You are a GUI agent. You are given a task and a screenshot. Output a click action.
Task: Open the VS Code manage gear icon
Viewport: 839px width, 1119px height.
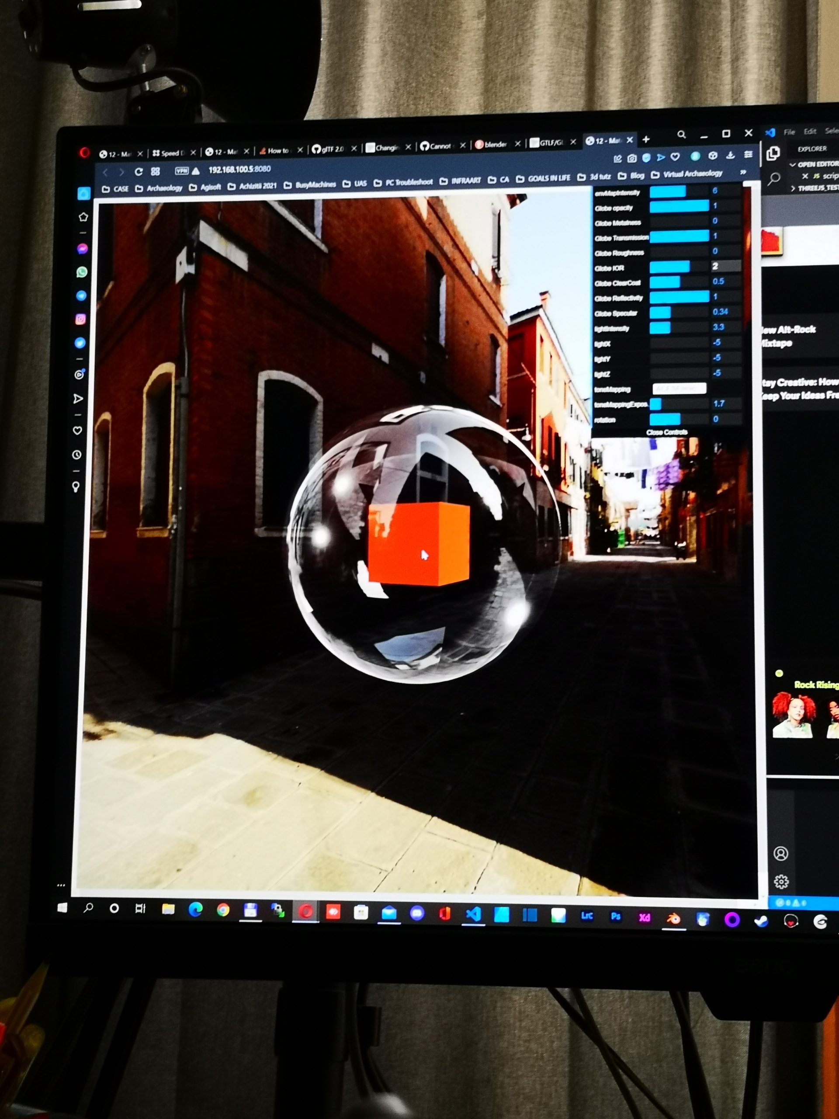781,882
